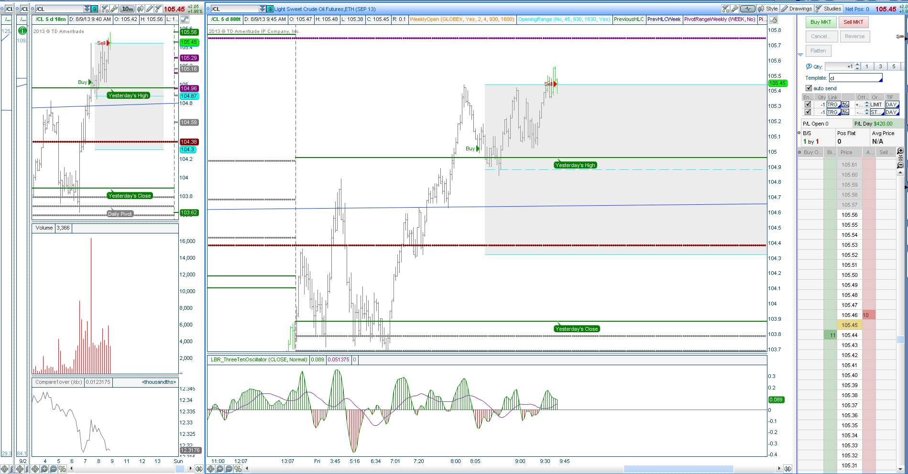Image resolution: width=908 pixels, height=474 pixels.
Task: Open the TIF DAY dropdown for LIMIT row
Action: 892,105
